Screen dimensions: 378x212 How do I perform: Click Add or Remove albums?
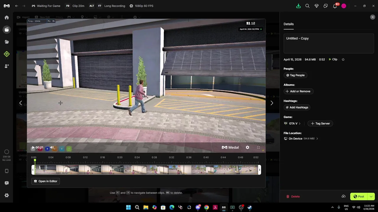(298, 91)
